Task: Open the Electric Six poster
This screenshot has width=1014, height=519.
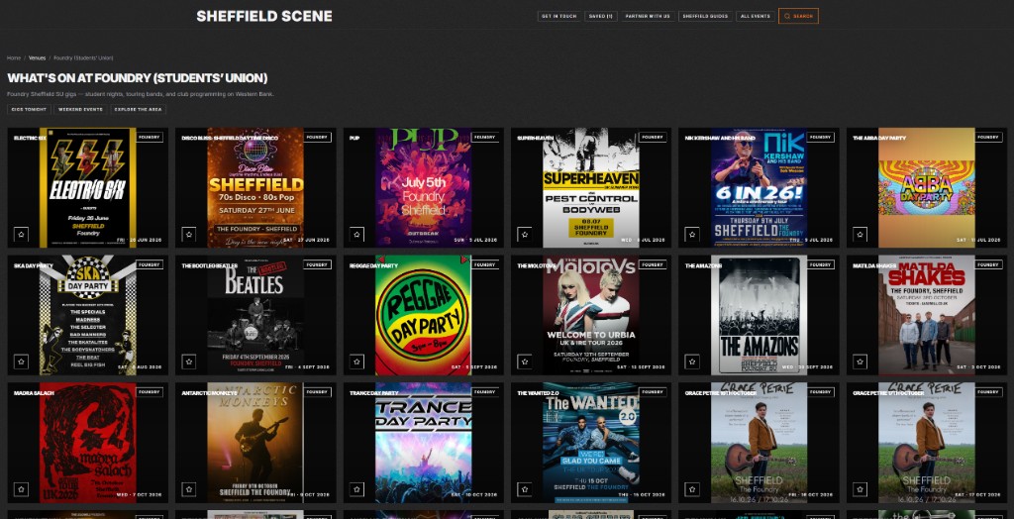Action: click(x=88, y=187)
